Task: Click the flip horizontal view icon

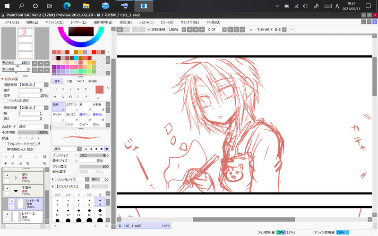Action: click(x=251, y=30)
